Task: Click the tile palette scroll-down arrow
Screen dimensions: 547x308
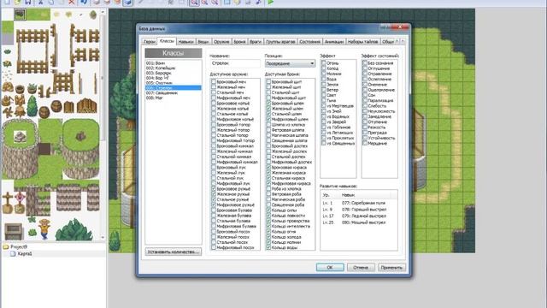Action: [x=103, y=238]
